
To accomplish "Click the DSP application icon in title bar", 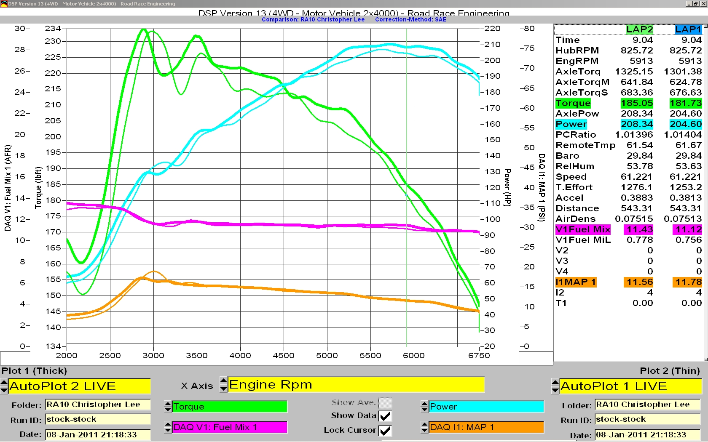I will point(4,4).
